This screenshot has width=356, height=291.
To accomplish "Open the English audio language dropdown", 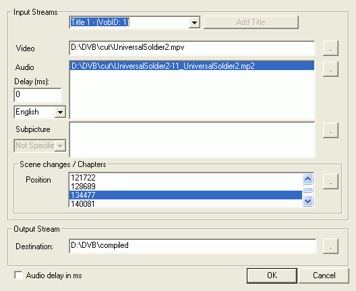I will (x=60, y=112).
